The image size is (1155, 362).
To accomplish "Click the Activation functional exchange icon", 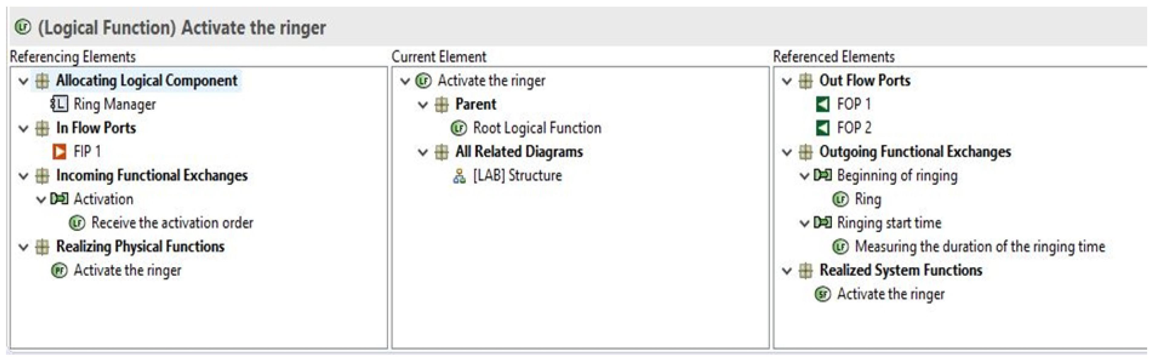I will 59,199.
